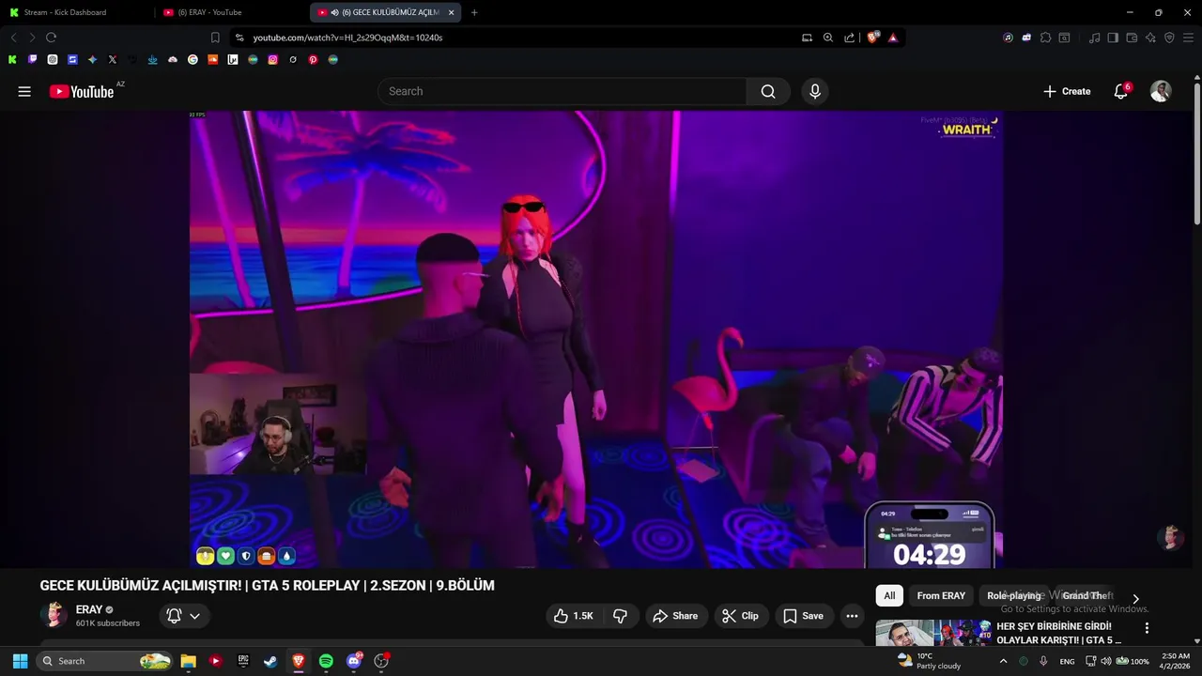Viewport: 1202px width, 676px height.
Task: Go to YouTube home via logo
Action: tap(82, 91)
